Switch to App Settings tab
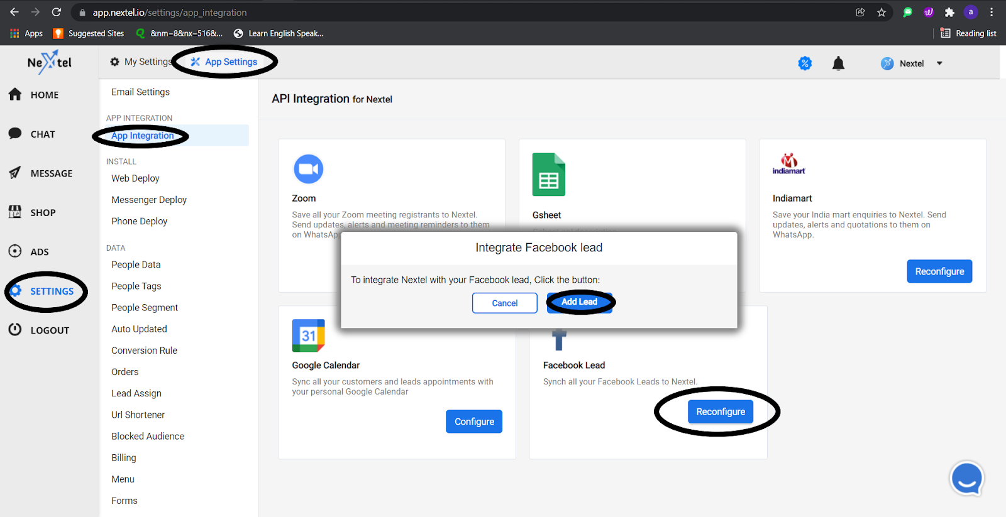Image resolution: width=1006 pixels, height=517 pixels. coord(224,62)
